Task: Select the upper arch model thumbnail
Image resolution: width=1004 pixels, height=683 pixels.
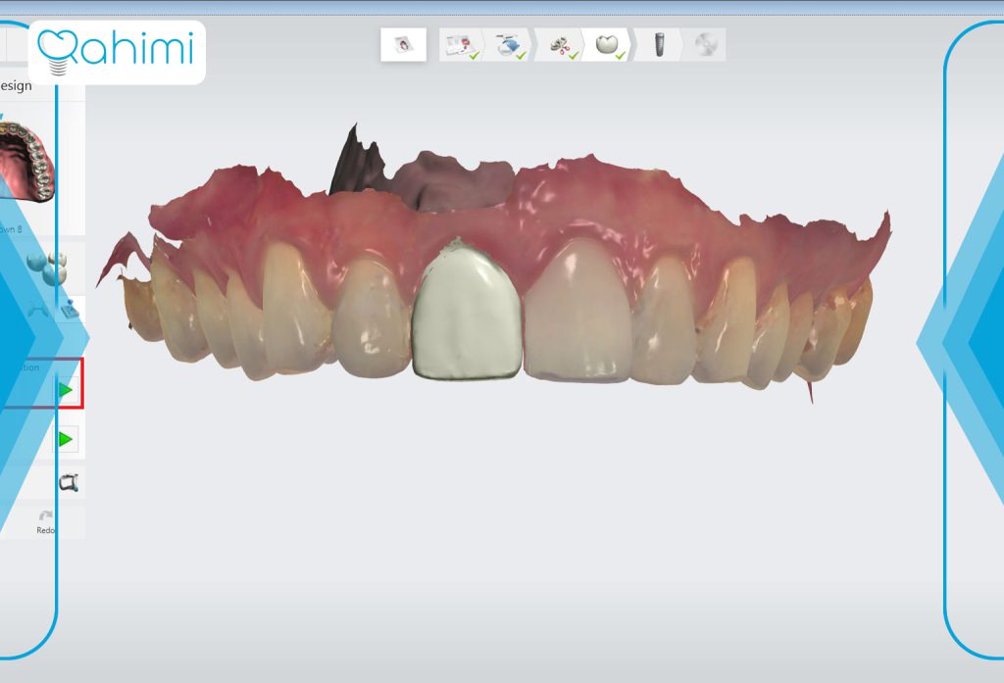Action: pyautogui.click(x=26, y=162)
